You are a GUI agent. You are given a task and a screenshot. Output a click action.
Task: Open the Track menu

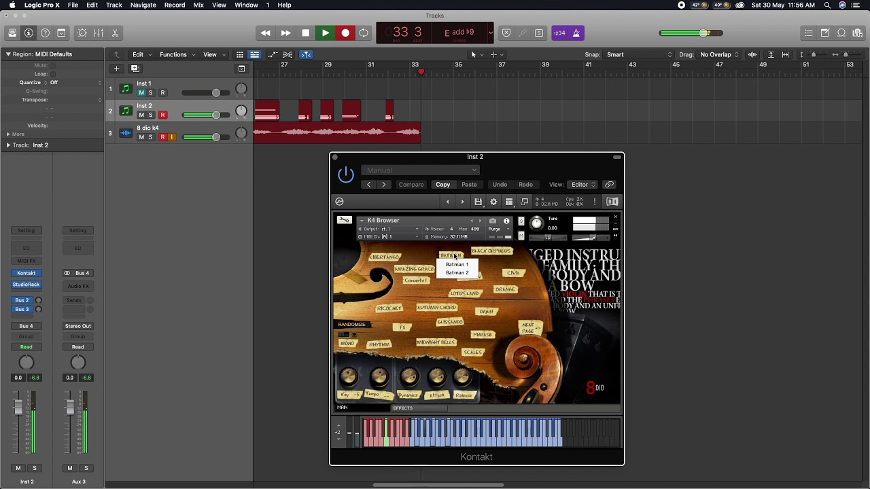click(114, 5)
